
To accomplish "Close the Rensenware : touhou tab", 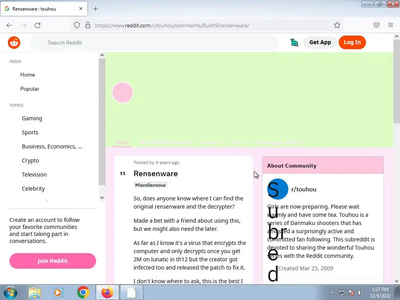I will (80, 9).
